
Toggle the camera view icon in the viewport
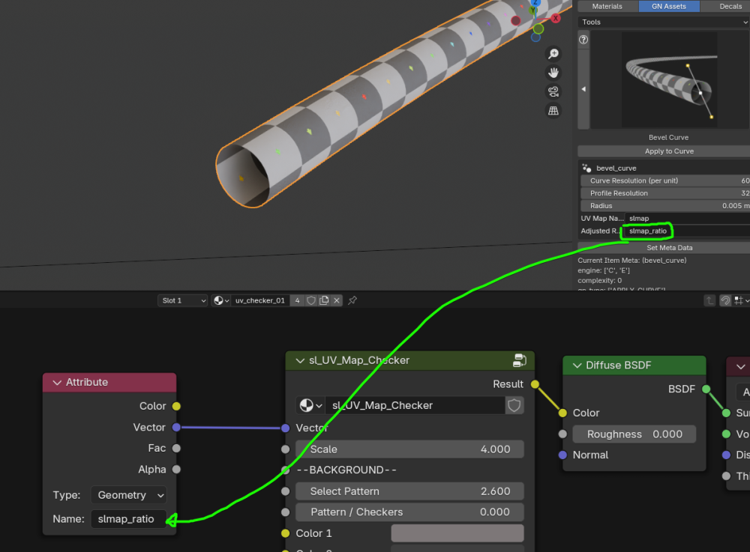(553, 91)
